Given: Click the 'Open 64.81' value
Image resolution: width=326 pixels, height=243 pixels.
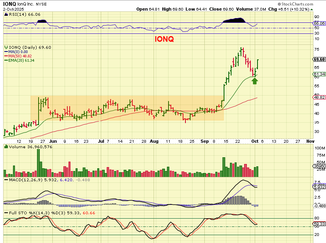Looking at the screenshot, I should click(148, 9).
